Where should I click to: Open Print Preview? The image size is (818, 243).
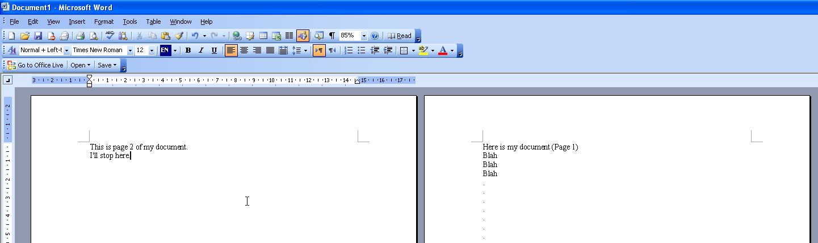coord(94,36)
